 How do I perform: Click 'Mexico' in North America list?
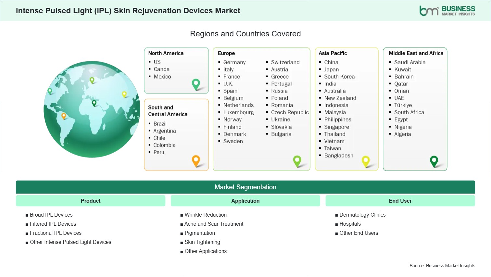click(162, 77)
